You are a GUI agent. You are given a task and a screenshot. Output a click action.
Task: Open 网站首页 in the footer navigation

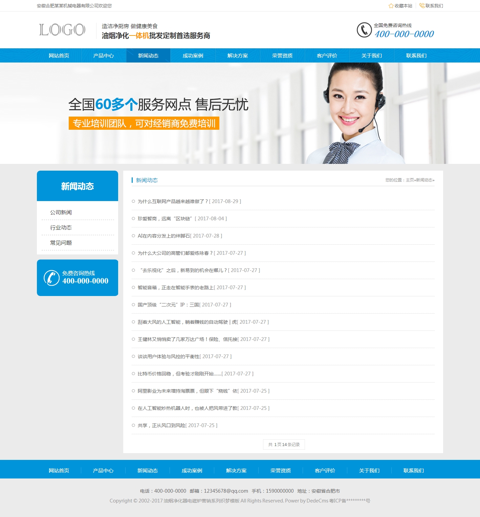click(59, 471)
